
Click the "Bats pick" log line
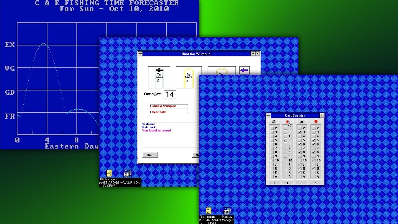tap(149, 127)
